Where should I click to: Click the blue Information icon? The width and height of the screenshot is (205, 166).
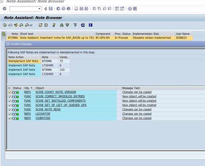[x=91, y=25]
